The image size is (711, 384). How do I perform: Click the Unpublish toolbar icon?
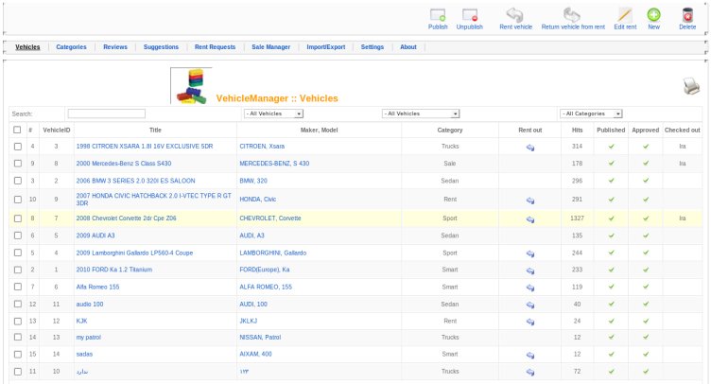(x=470, y=15)
